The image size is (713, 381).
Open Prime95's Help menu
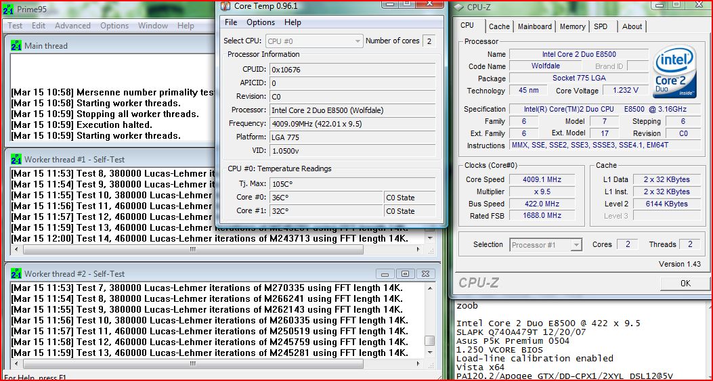pyautogui.click(x=186, y=26)
